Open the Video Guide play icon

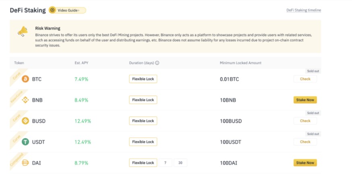point(52,10)
